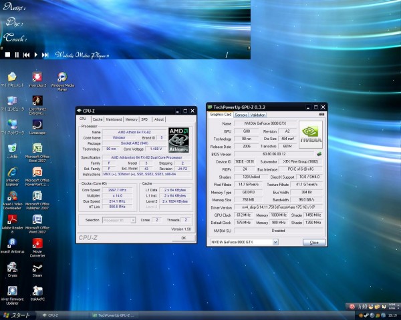Screen dimensions: 401x320
Task: Click the Specification field in CPU-Z
Action: click(147, 157)
